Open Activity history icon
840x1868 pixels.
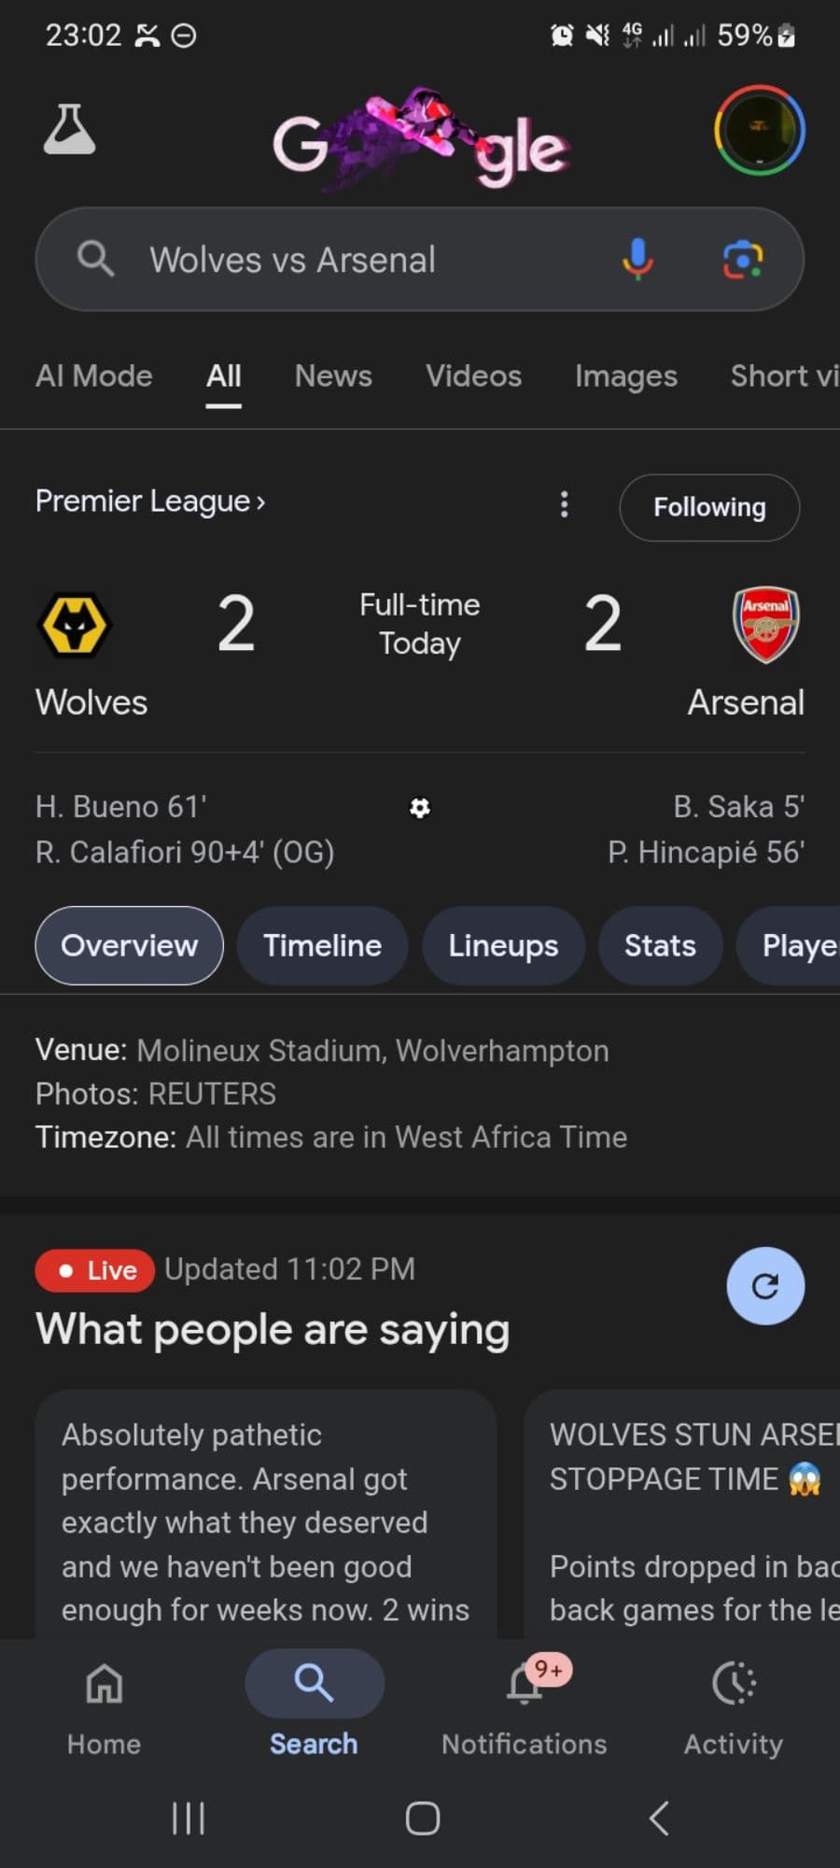click(x=734, y=1702)
